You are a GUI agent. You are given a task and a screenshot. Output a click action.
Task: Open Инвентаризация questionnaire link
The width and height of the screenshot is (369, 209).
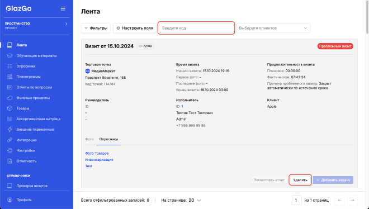tap(99, 160)
